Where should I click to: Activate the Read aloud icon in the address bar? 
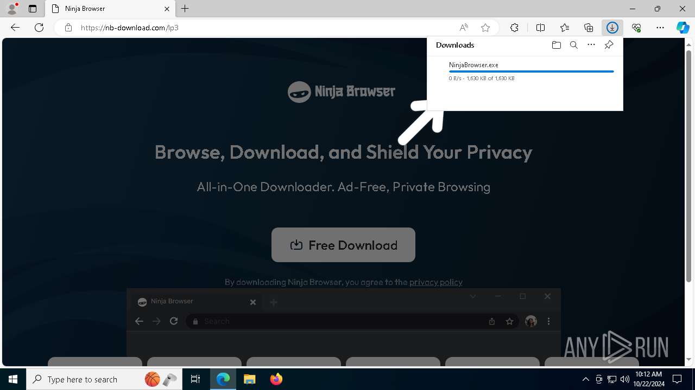464,28
